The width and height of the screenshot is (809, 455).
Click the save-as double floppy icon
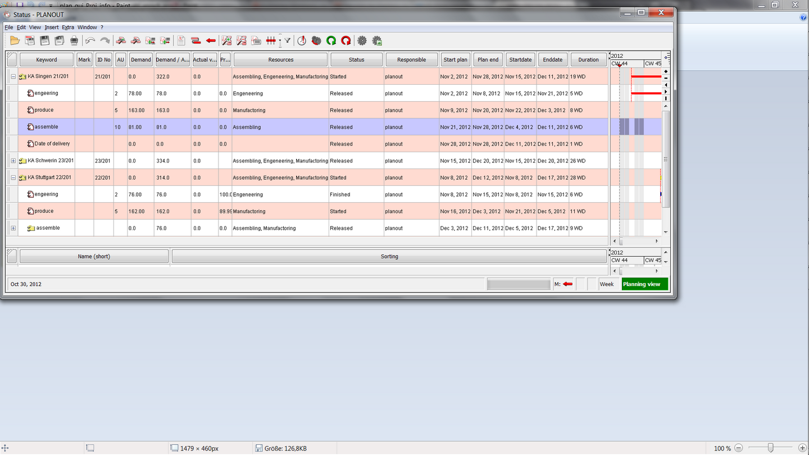tap(59, 40)
